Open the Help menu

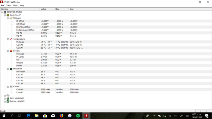coord(22,6)
